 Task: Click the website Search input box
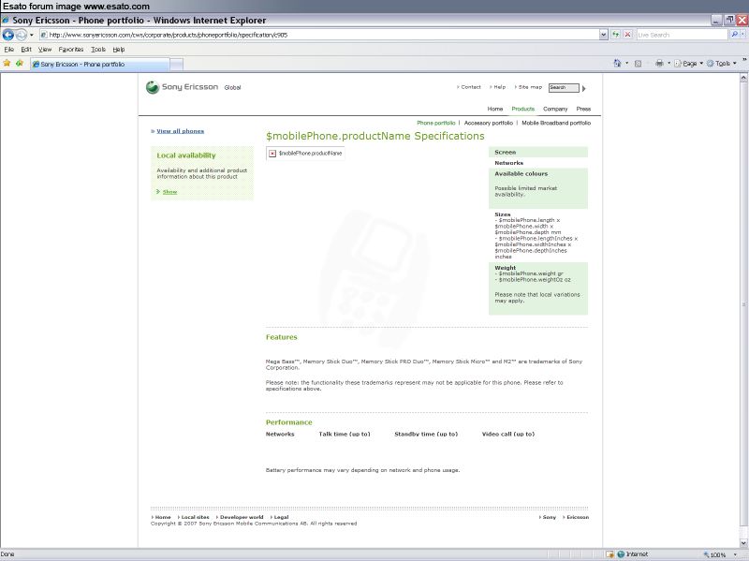[564, 87]
